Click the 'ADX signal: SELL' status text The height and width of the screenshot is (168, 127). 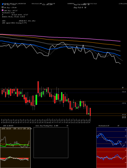[x=14, y=23]
